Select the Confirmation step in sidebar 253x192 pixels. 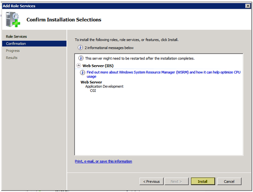[34, 44]
